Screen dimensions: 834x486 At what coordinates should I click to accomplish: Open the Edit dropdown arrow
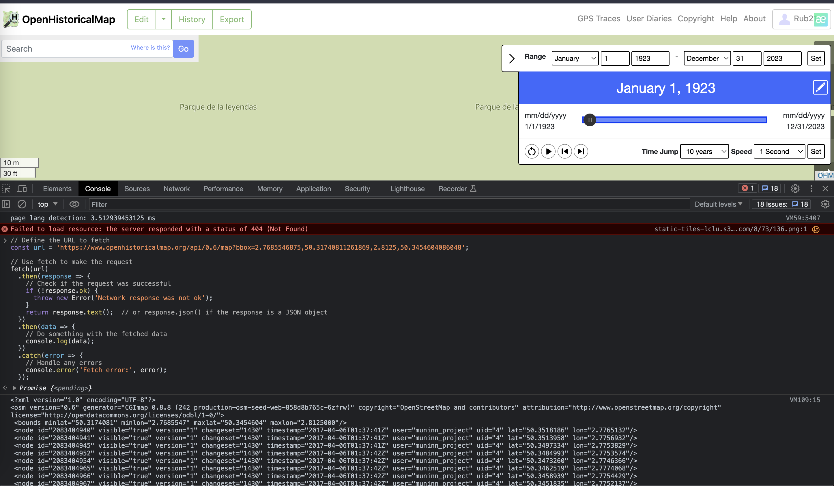pyautogui.click(x=164, y=19)
